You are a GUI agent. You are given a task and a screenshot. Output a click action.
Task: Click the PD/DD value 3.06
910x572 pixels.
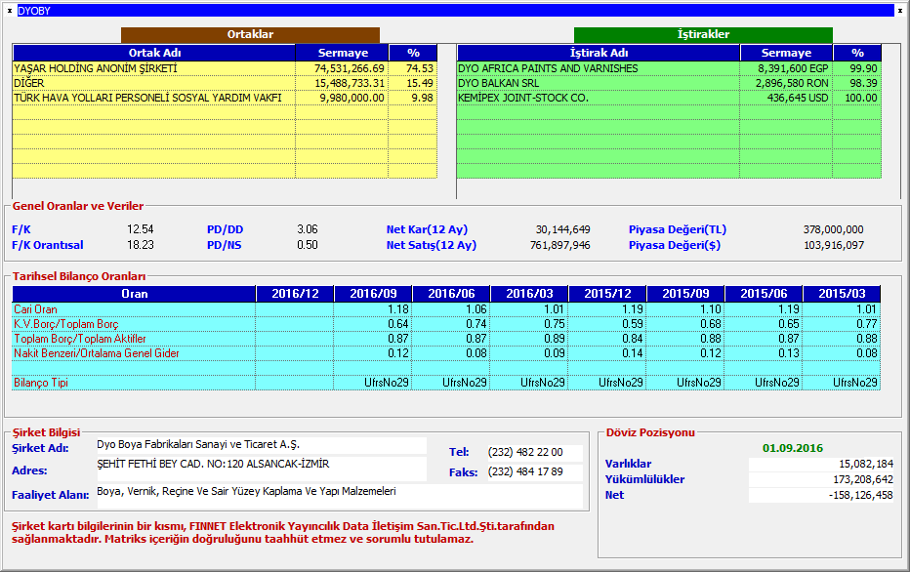tap(308, 229)
